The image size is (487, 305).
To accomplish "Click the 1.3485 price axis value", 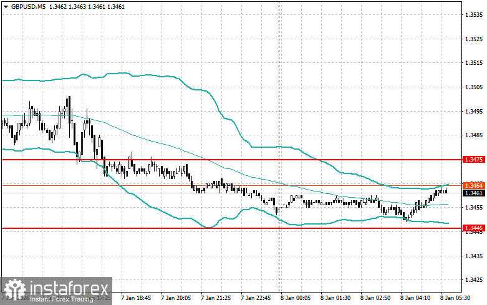I will tap(474, 135).
